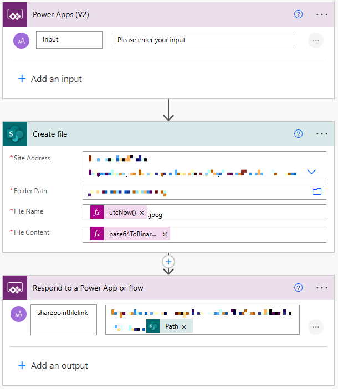Click the 'Please enter your input' description field
Image resolution: width=338 pixels, height=389 pixels.
pos(202,40)
